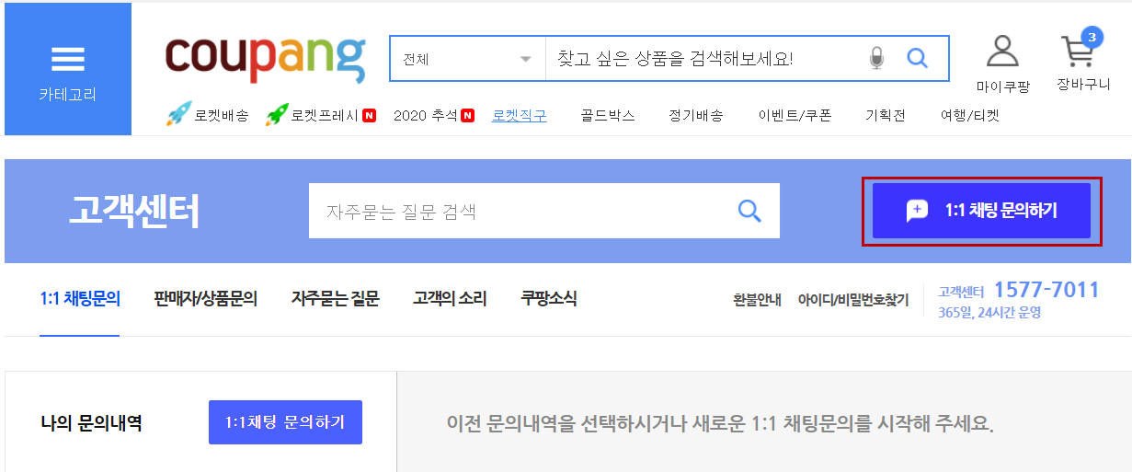The width and height of the screenshot is (1132, 472).
Task: Click the 1577-7011 phone number
Action: [1046, 290]
